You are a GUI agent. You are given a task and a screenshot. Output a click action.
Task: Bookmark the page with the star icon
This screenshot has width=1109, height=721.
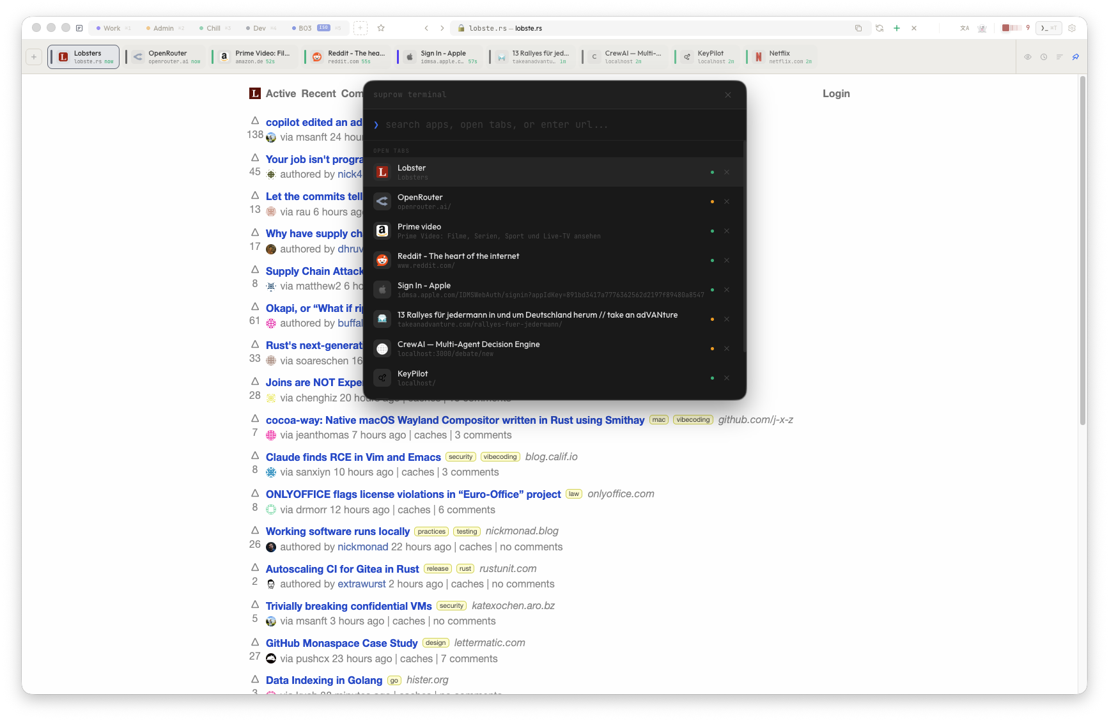point(381,28)
